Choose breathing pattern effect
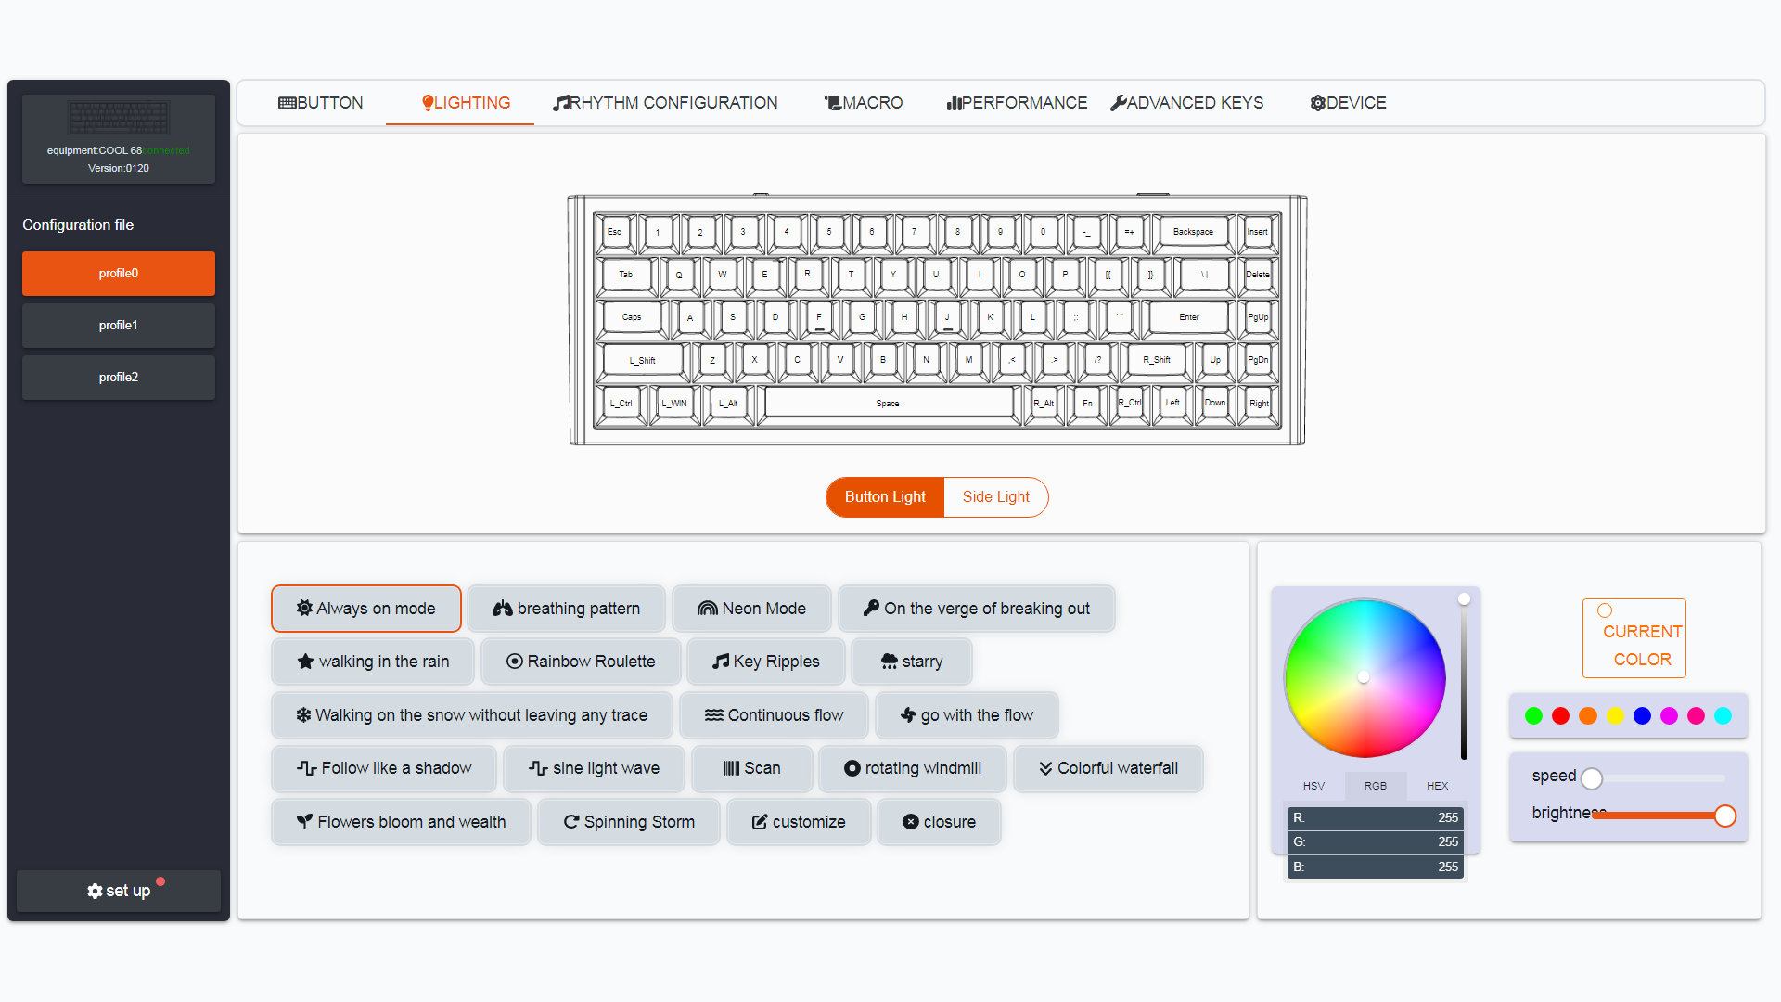1781x1002 pixels. click(567, 609)
